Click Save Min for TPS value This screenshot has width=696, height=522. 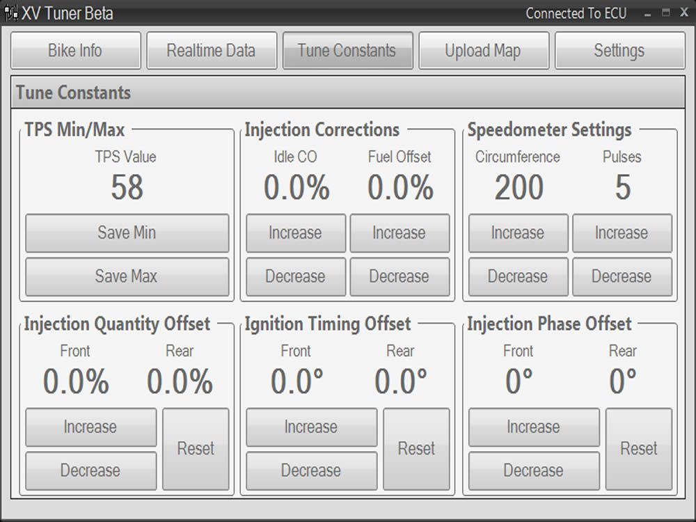tap(127, 233)
